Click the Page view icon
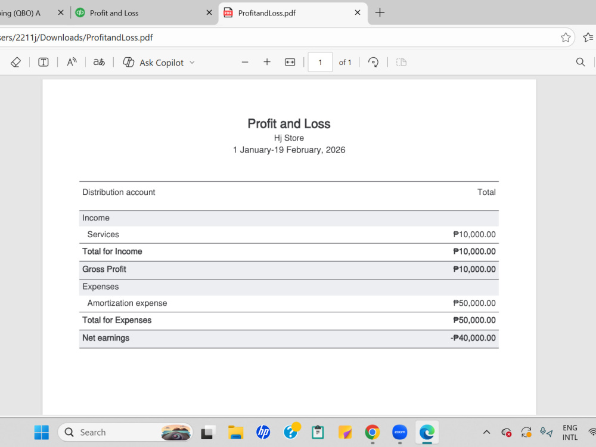 [401, 63]
